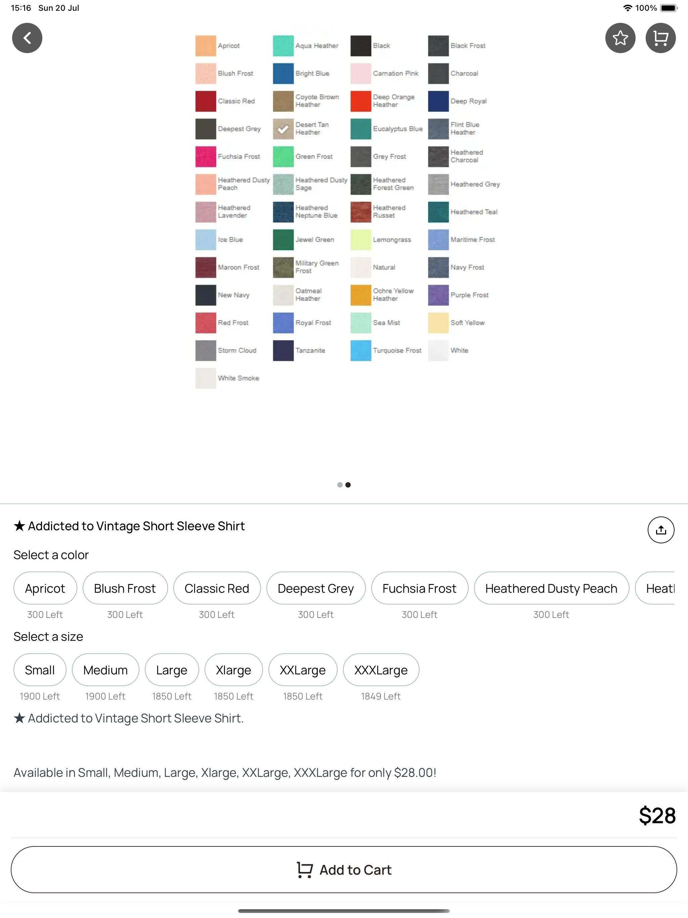Viewport: 688px width, 918px height.
Task: Tap the Desert Tan Heather checked swatch
Action: 284,129
